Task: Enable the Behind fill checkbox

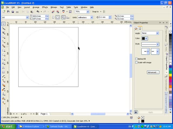Action: (x=137, y=59)
